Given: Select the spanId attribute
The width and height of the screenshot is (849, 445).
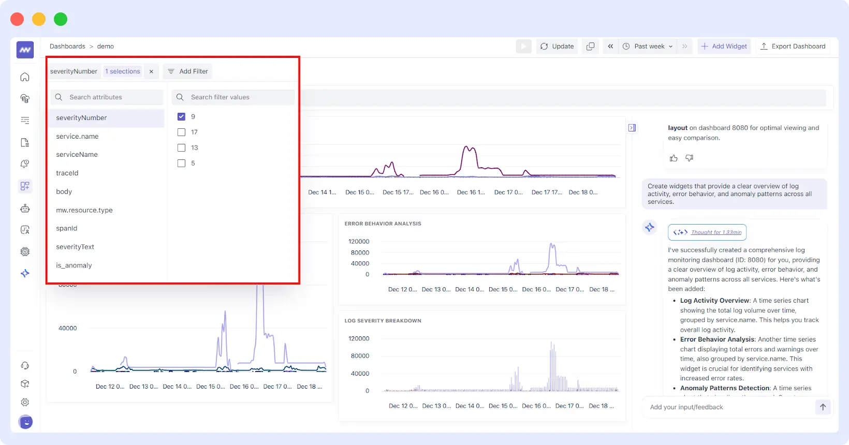Looking at the screenshot, I should point(107,228).
